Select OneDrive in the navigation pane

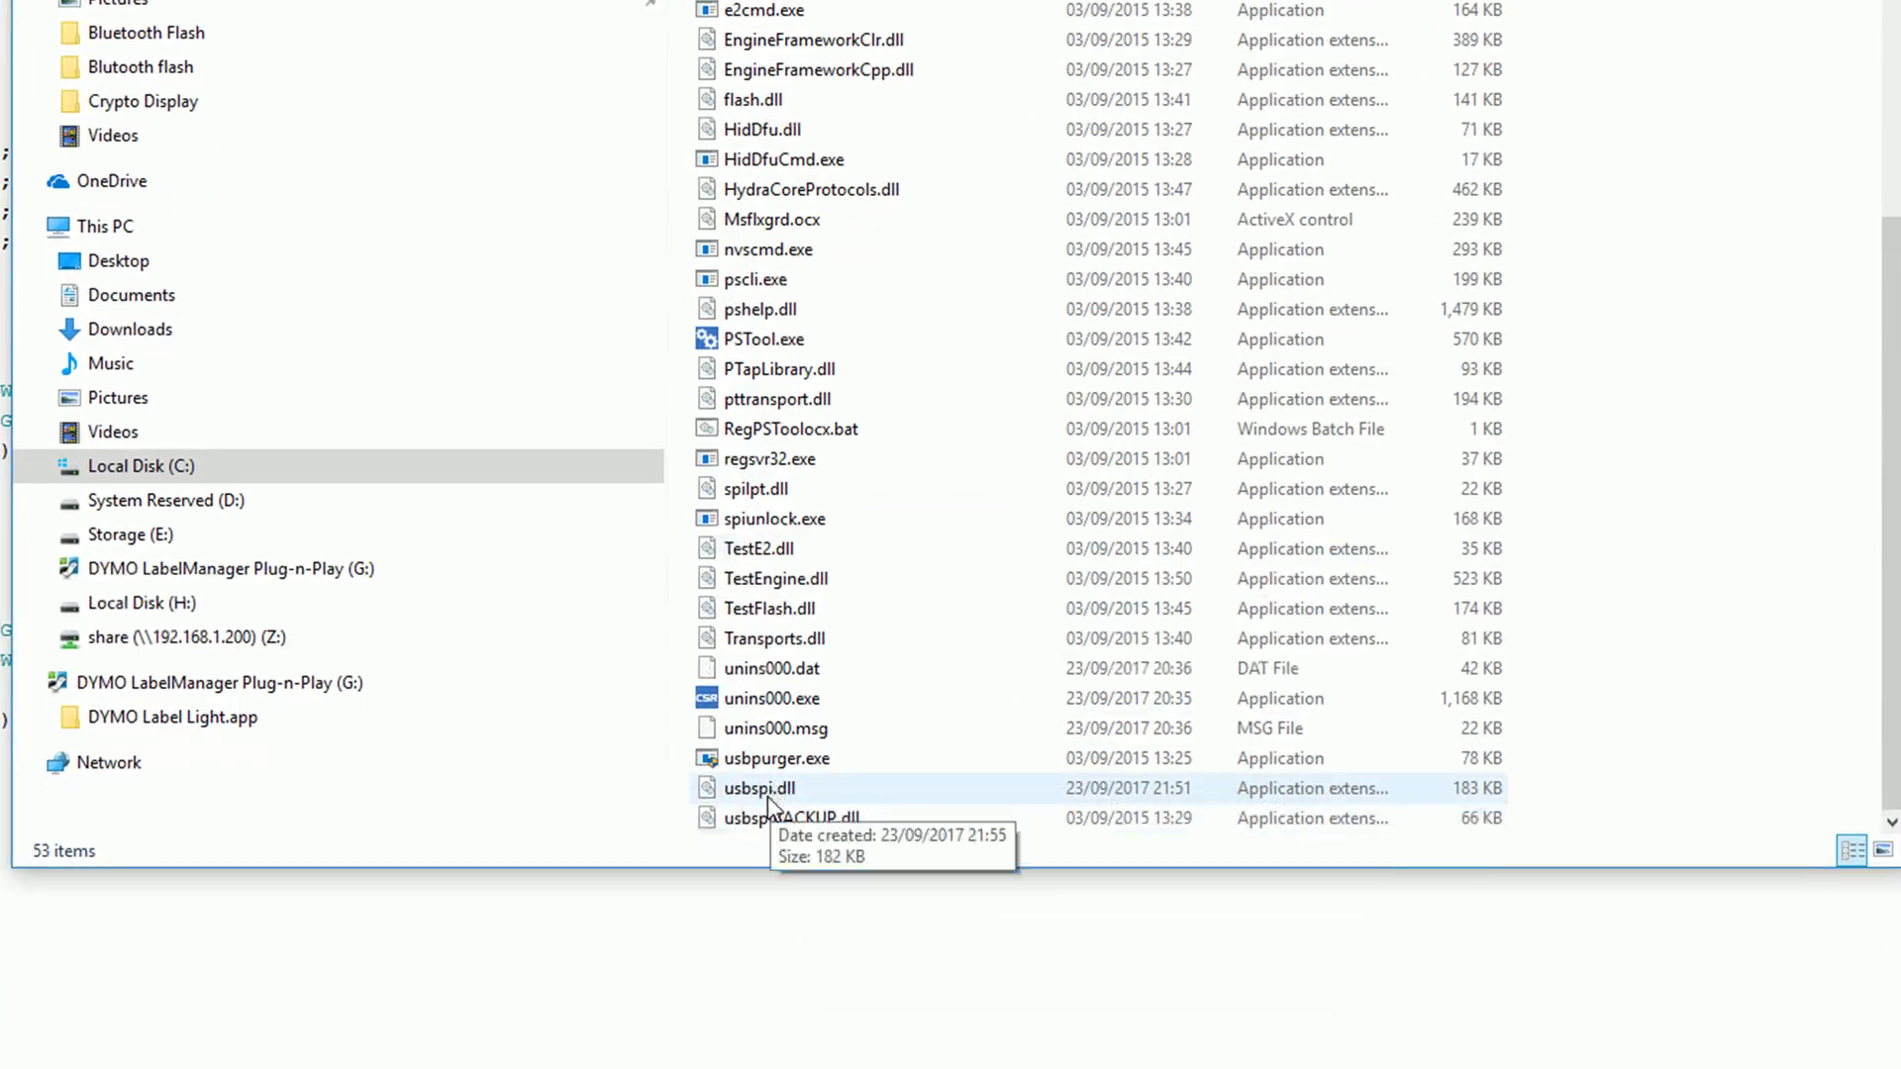click(112, 181)
